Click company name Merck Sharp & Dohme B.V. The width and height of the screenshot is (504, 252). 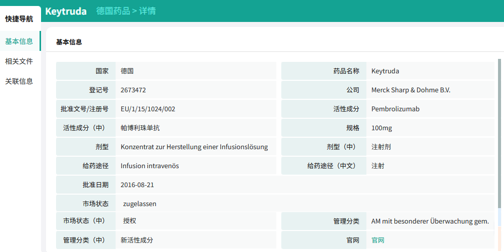[x=411, y=90]
